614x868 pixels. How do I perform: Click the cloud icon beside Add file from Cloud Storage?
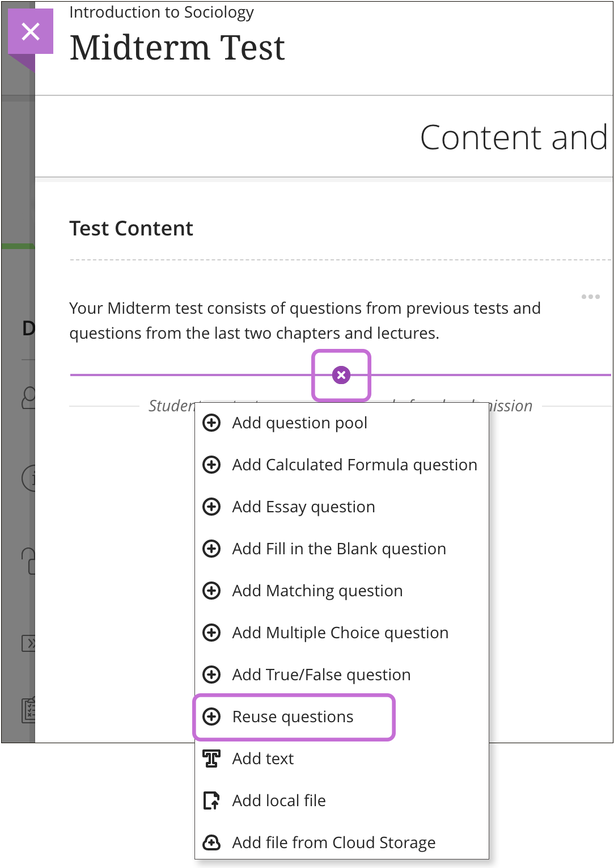pyautogui.click(x=211, y=842)
